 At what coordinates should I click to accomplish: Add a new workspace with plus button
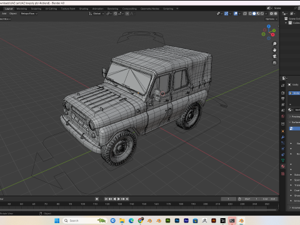pyautogui.click(x=177, y=9)
